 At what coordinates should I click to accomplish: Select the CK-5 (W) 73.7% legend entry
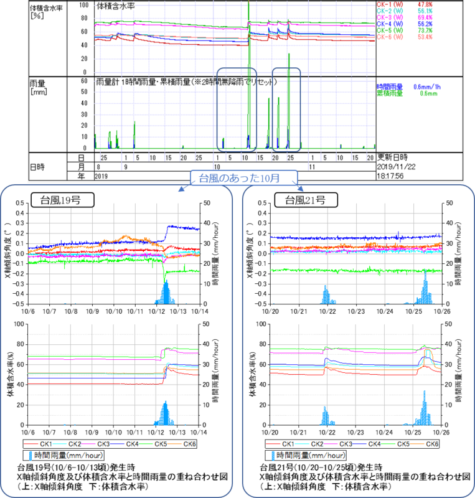(405, 31)
